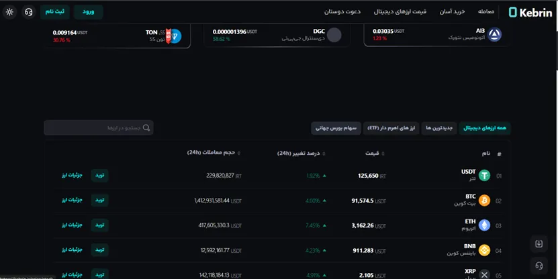Click USDT price 125,650 IRT

coord(371,176)
